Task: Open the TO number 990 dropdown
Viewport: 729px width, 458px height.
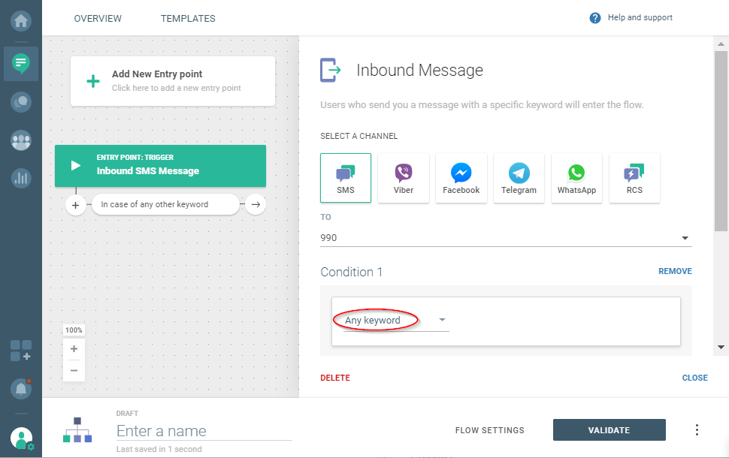Action: [x=506, y=238]
